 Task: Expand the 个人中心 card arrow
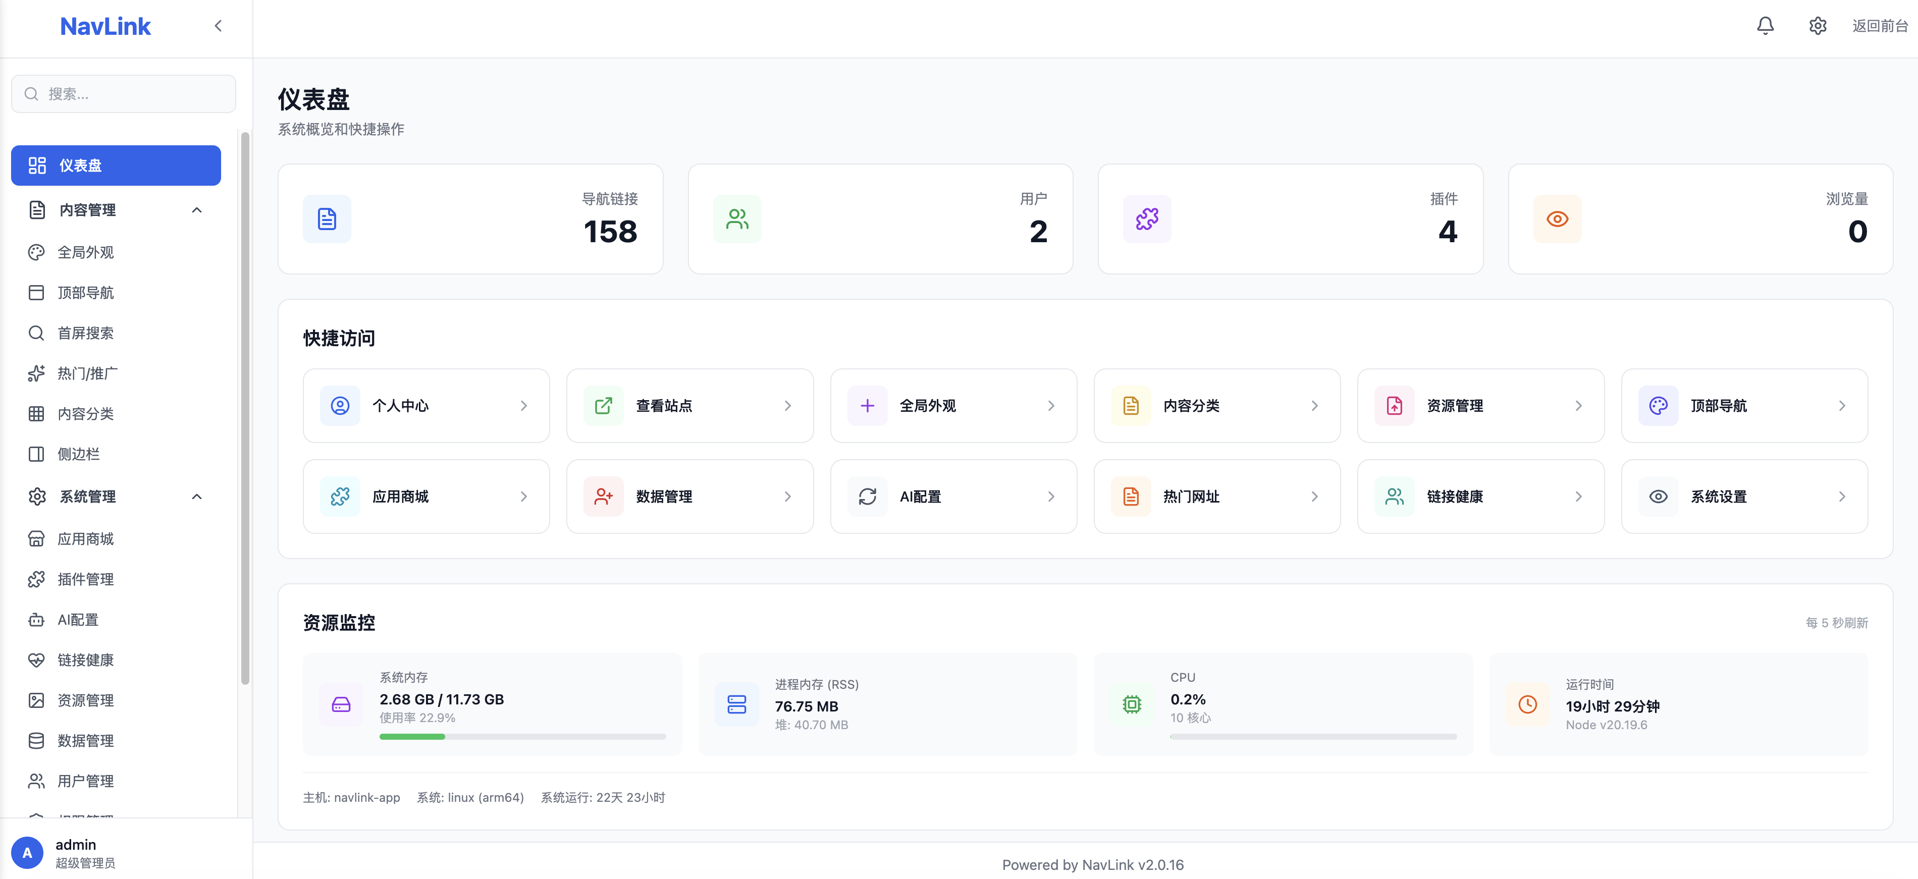[x=524, y=406]
